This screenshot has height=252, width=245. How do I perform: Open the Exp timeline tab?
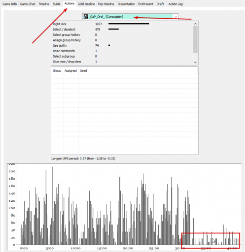106,4
